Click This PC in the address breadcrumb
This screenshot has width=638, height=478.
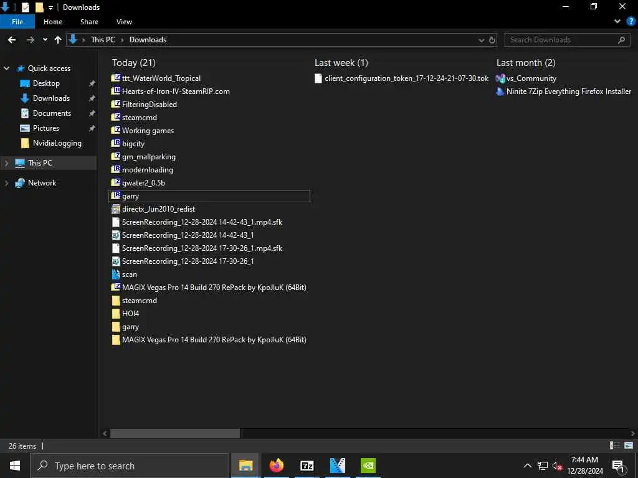[103, 40]
